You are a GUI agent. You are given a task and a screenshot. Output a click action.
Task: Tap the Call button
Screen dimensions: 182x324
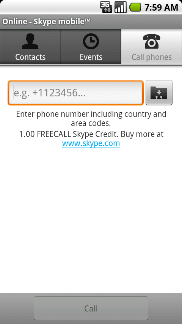(x=91, y=308)
